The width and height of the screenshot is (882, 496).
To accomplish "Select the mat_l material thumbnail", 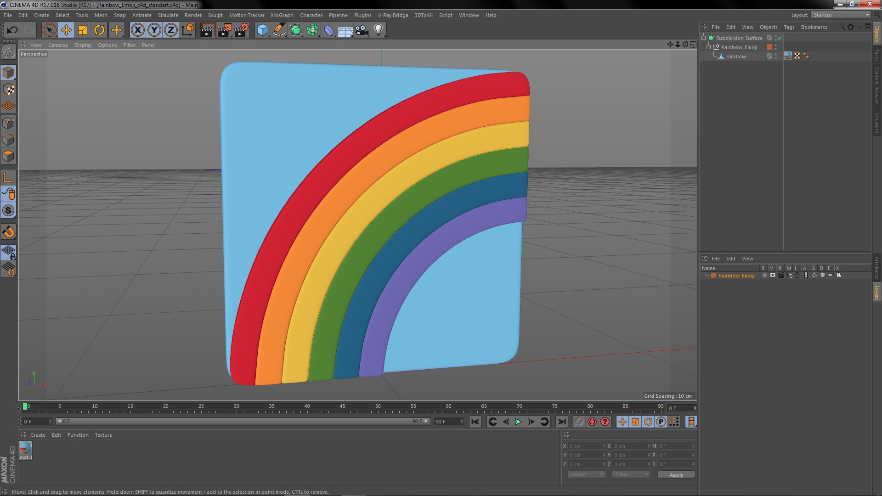I will 26,448.
